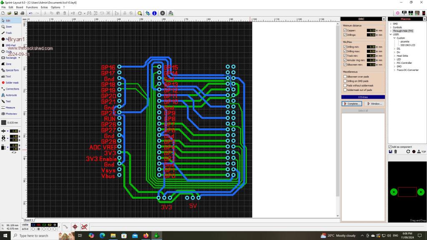Image resolution: width=427 pixels, height=240 pixels.
Task: Switch to the Board 1 tab
Action: tap(28, 220)
